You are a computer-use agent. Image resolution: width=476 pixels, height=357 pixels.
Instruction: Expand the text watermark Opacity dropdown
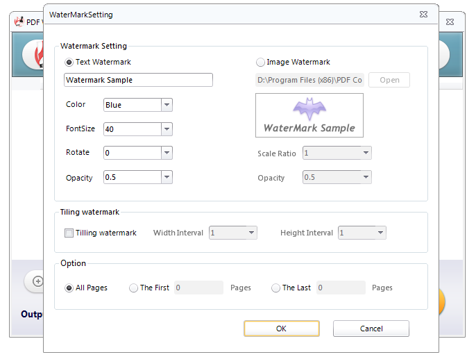coord(167,177)
